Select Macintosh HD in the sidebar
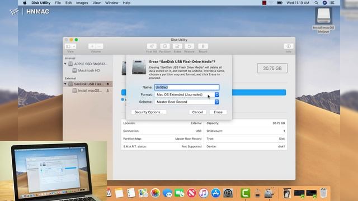The width and height of the screenshot is (358, 201). [x=88, y=70]
